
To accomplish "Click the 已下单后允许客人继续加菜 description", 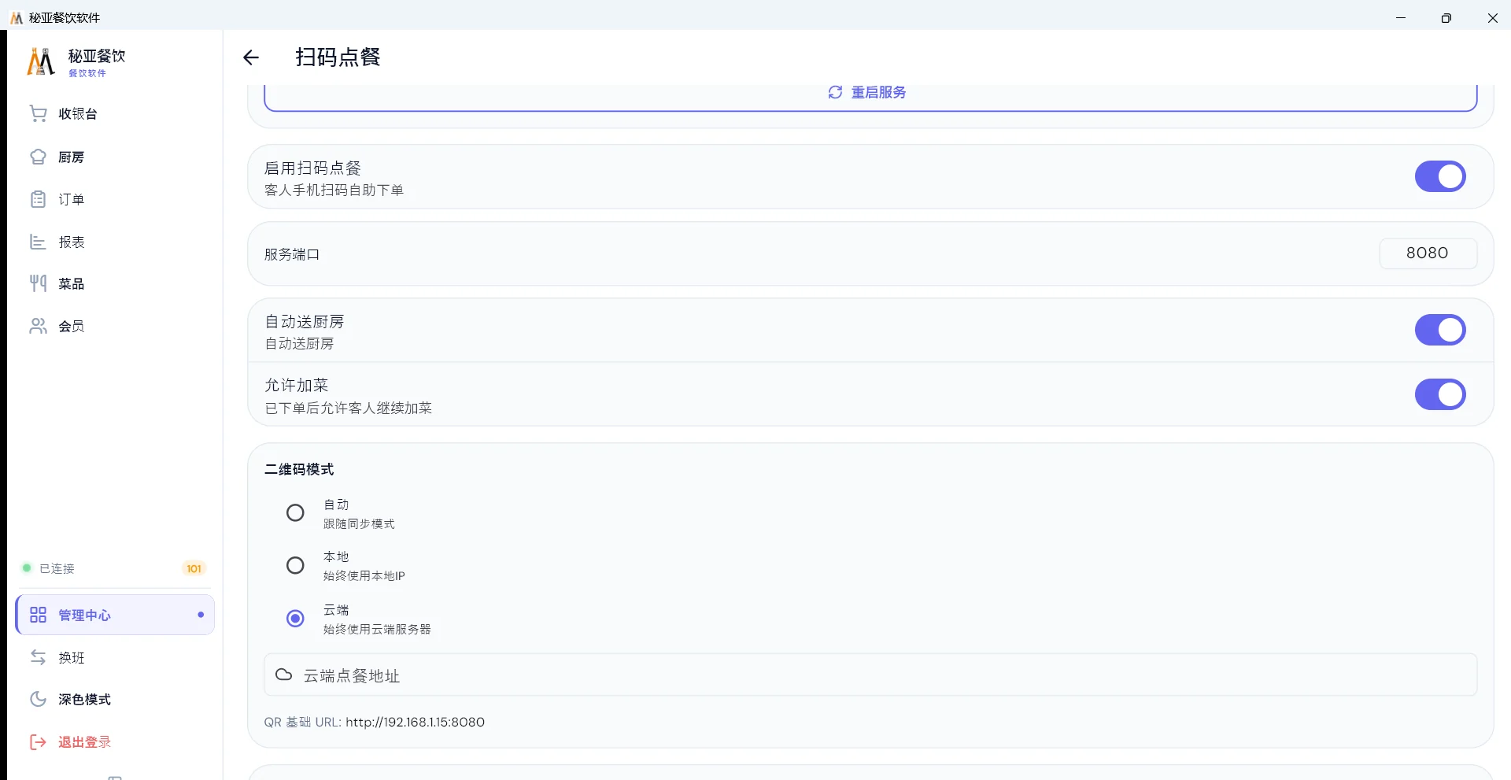I will pos(348,408).
